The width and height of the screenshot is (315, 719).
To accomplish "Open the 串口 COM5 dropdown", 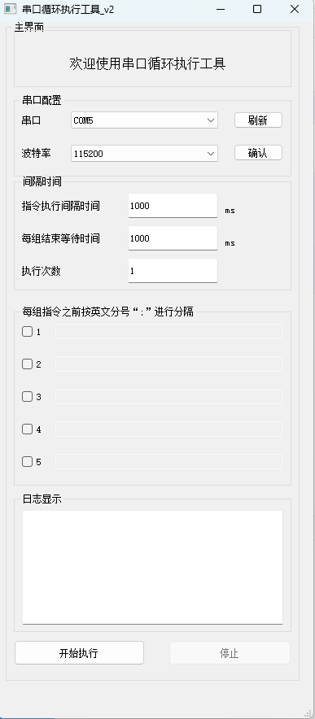I will coord(144,120).
